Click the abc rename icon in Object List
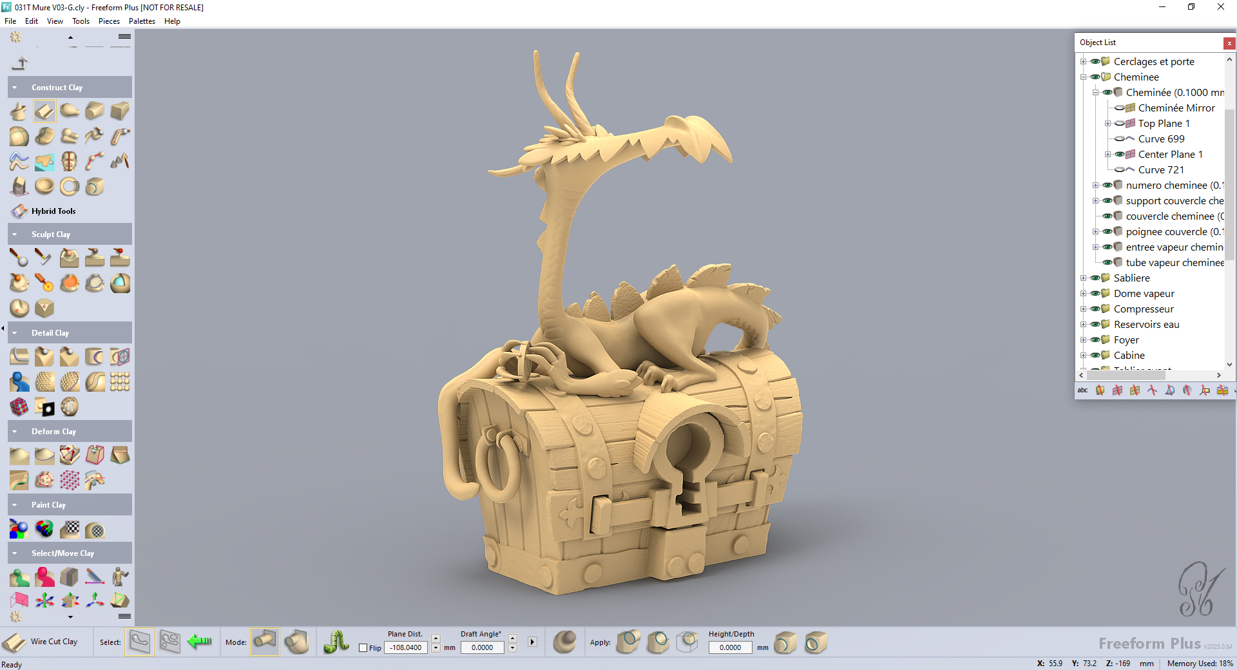The width and height of the screenshot is (1237, 670). pyautogui.click(x=1082, y=390)
